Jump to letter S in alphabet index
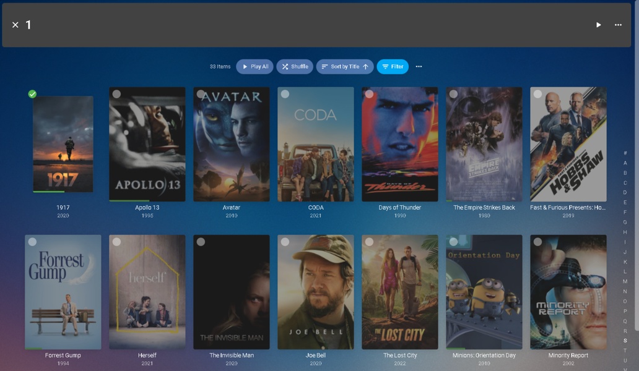This screenshot has height=371, width=639. coord(625,341)
